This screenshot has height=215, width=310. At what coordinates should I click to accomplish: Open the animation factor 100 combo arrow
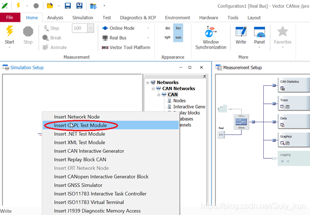90,28
